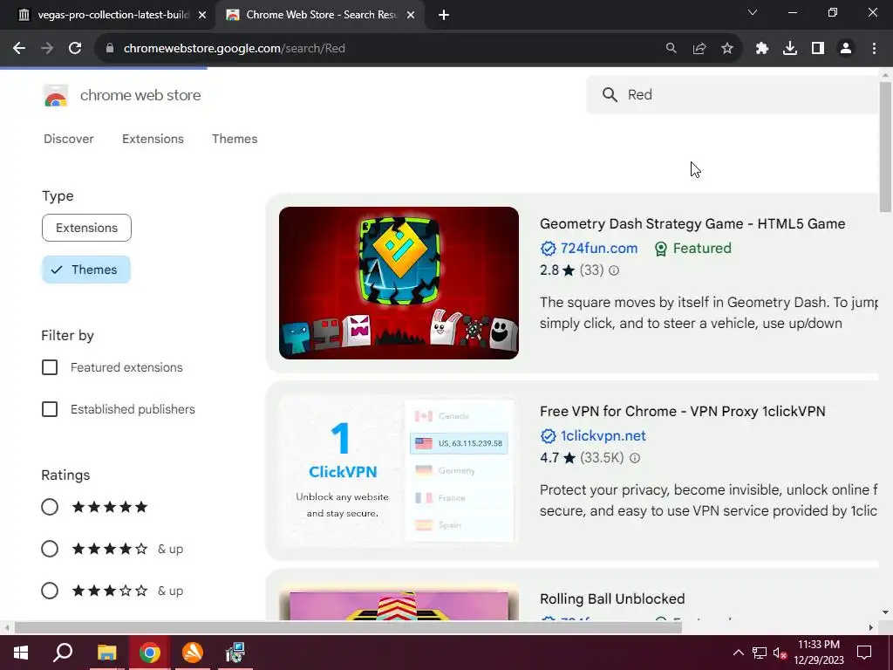Image resolution: width=893 pixels, height=670 pixels.
Task: Open the Downloads tray icon
Action: pos(790,49)
